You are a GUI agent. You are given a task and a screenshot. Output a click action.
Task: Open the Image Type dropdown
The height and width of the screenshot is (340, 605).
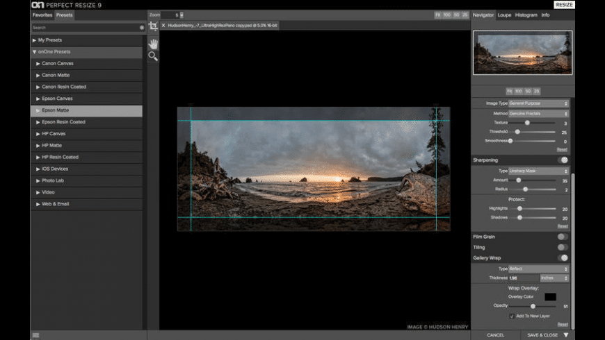click(x=538, y=103)
